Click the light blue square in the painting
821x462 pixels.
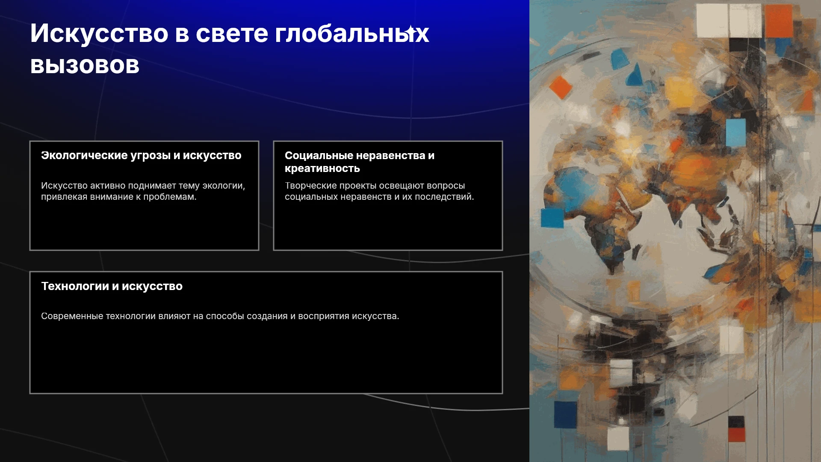(x=736, y=133)
